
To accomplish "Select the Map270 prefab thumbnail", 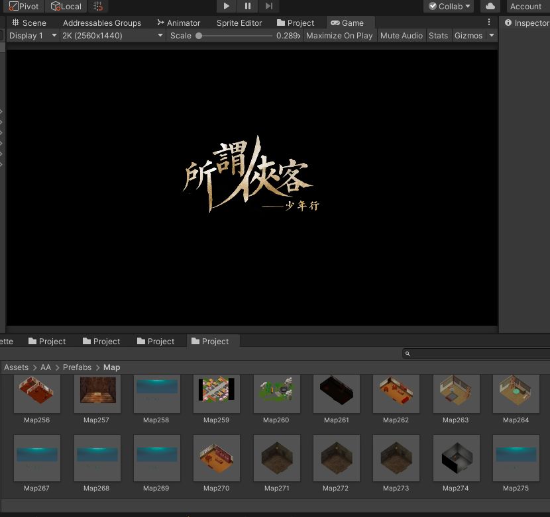I will click(x=216, y=458).
